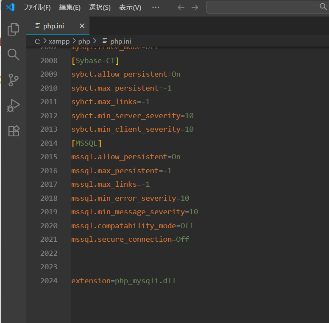The width and height of the screenshot is (329, 323).
Task: Open the ファイル(F) menu
Action: coord(37,8)
